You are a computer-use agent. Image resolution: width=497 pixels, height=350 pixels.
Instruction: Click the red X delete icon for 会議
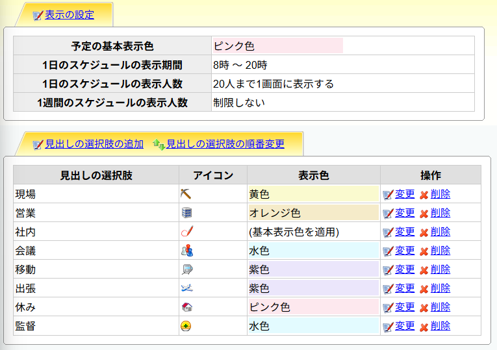point(424,251)
